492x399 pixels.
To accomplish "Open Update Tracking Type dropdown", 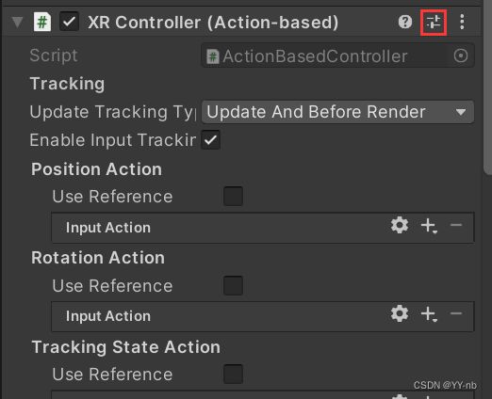I will 337,112.
